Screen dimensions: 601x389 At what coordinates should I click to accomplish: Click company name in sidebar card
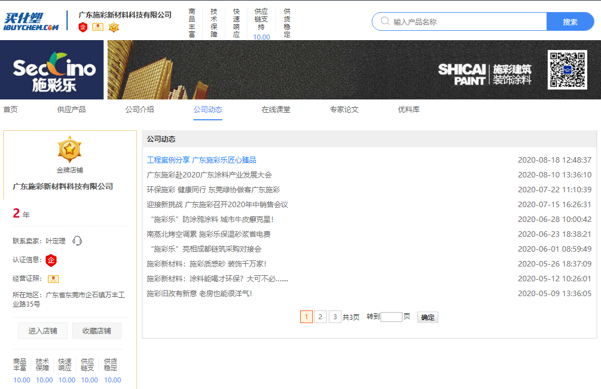(x=63, y=186)
